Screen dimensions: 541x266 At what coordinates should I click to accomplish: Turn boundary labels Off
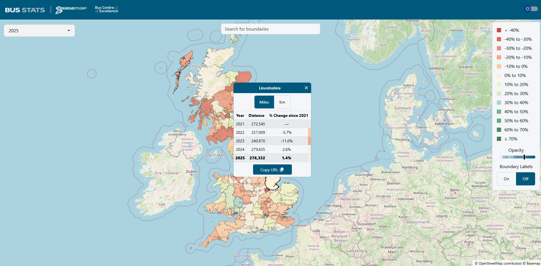pyautogui.click(x=525, y=179)
